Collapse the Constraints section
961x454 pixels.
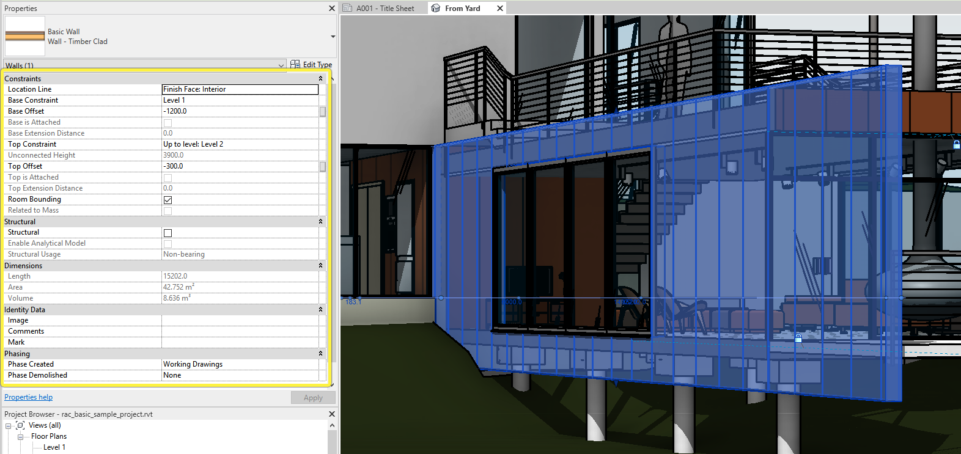(320, 79)
